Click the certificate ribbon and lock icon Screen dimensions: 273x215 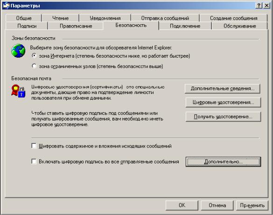click(x=18, y=91)
